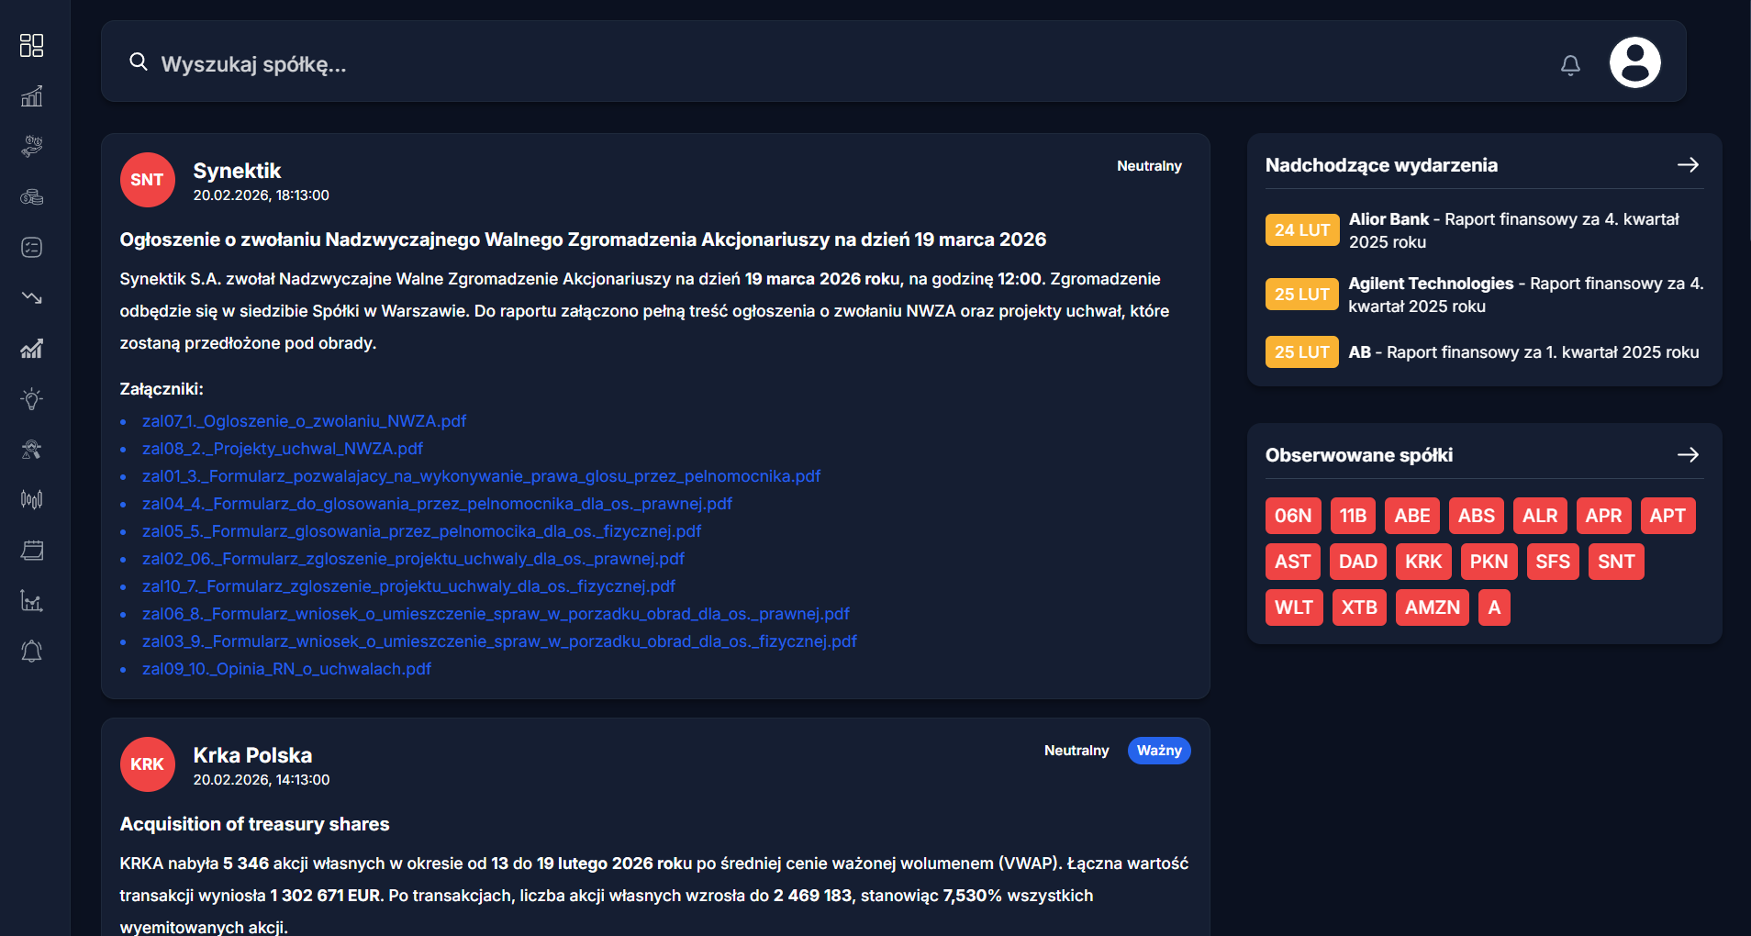Viewport: 1751px width, 936px height.
Task: Toggle the Ważny badge on Krka Polska news
Action: [1158, 750]
